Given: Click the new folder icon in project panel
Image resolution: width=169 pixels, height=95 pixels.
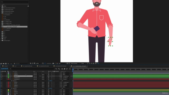Looking at the screenshot, I should [3, 64].
